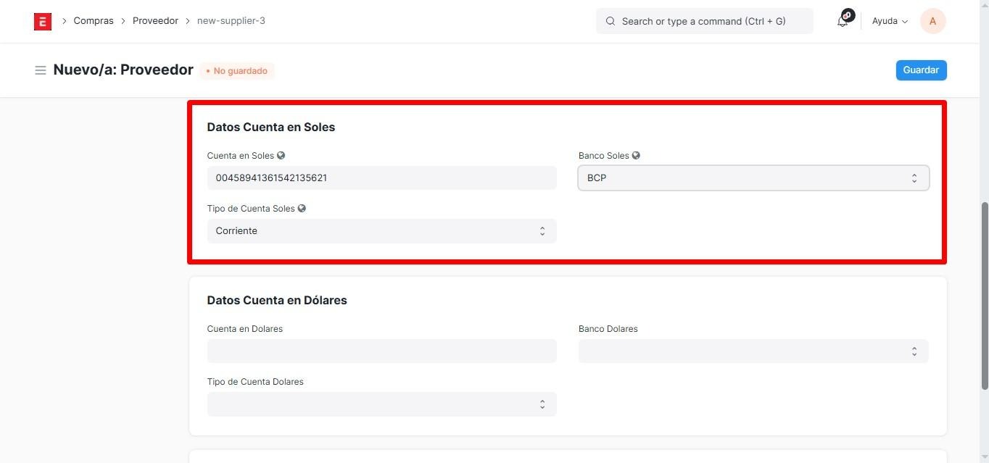Open the notifications bell icon
The width and height of the screenshot is (989, 463).
843,21
